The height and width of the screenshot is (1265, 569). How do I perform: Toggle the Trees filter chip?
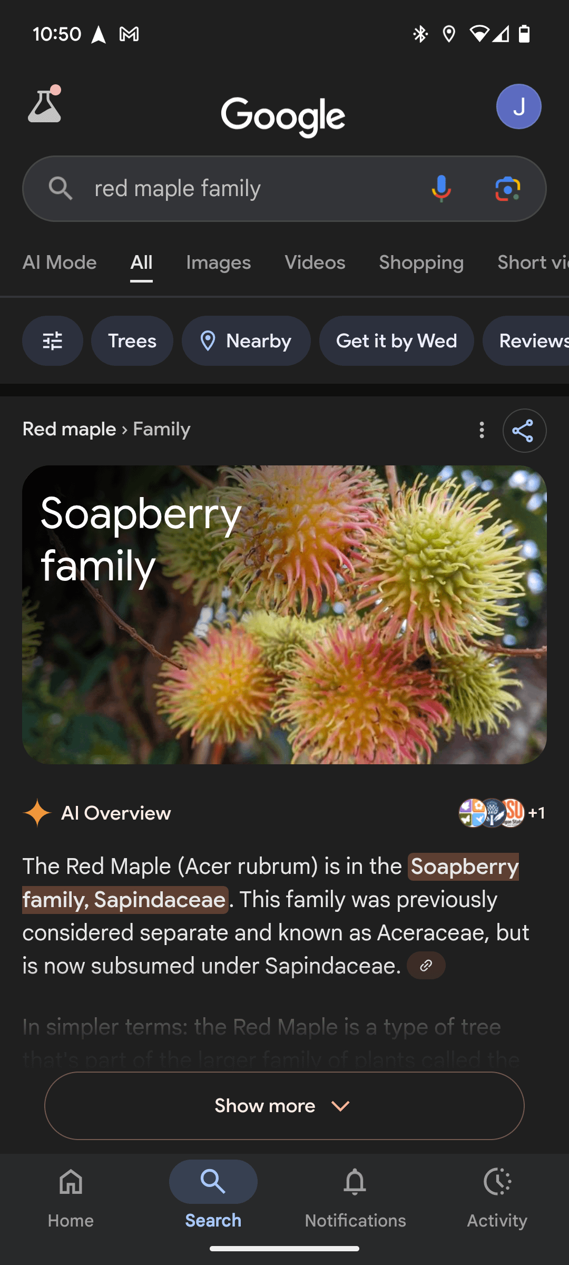132,341
